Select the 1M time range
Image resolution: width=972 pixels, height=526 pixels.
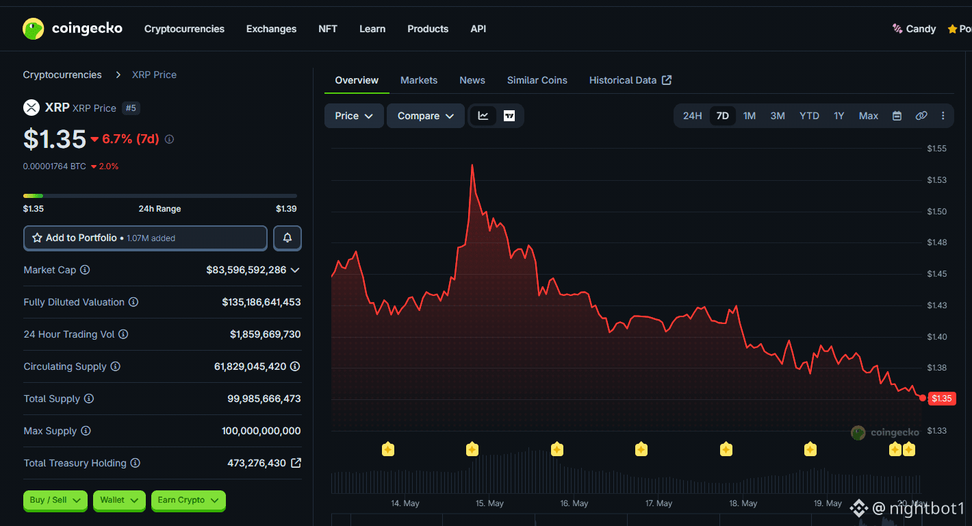click(750, 116)
